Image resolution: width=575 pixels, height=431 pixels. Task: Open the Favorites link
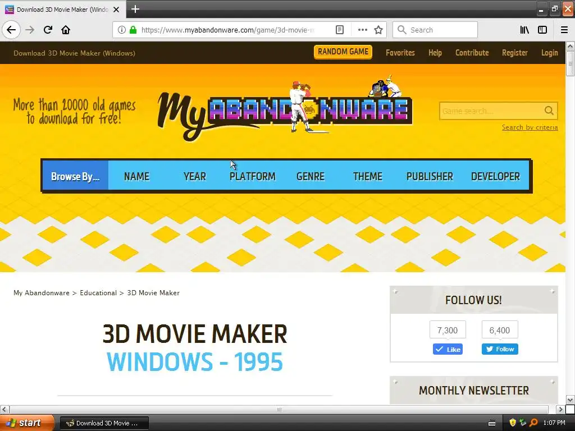click(x=400, y=53)
